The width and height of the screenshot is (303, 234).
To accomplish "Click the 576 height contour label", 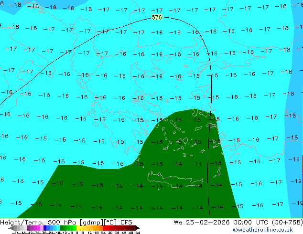I will click(x=157, y=17).
